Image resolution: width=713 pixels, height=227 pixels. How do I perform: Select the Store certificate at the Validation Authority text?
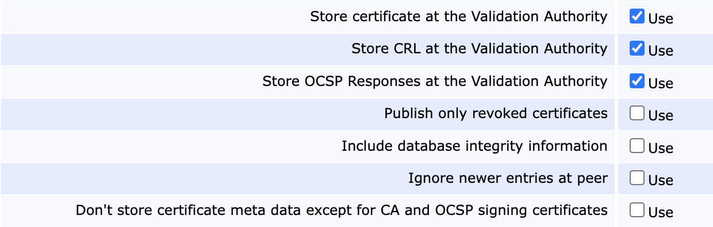pyautogui.click(x=459, y=17)
